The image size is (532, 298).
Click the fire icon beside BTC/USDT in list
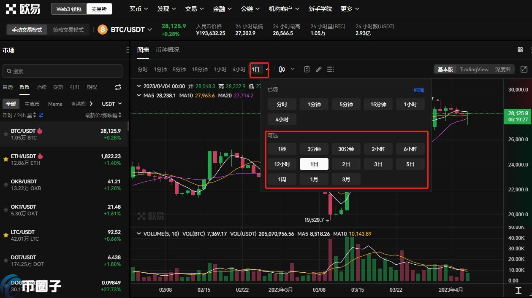click(x=40, y=131)
